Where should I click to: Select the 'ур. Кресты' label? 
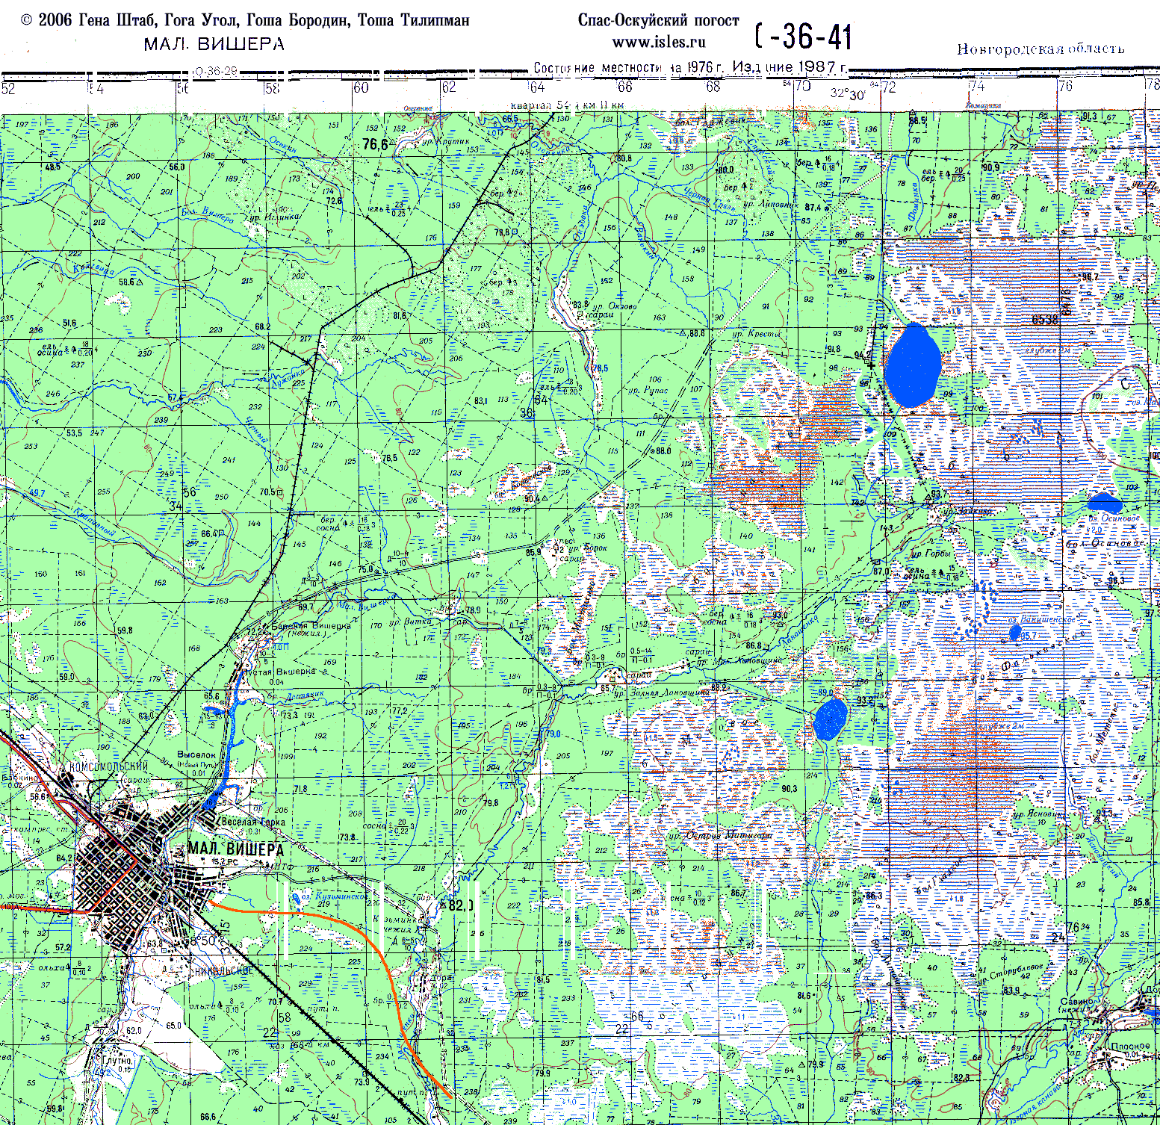[756, 334]
